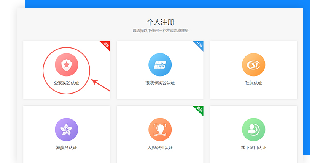Click the red 推荐 corner badge
The image size is (331, 163).
pos(106,45)
